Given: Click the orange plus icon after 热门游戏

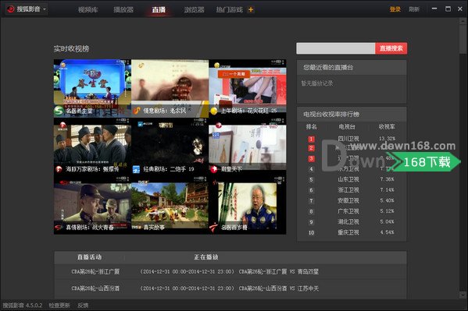Looking at the screenshot, I should pyautogui.click(x=251, y=9).
